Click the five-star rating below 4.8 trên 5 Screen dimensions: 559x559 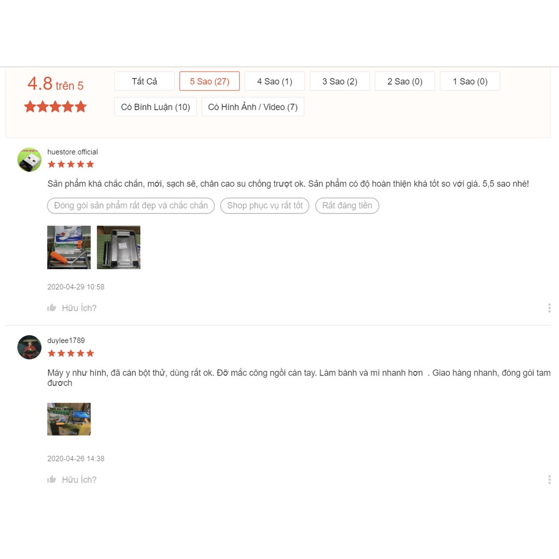(56, 106)
